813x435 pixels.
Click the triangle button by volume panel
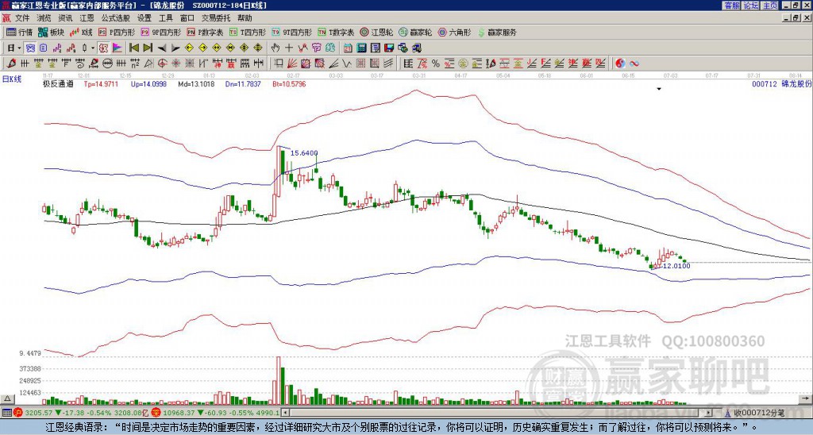[x=7, y=398]
